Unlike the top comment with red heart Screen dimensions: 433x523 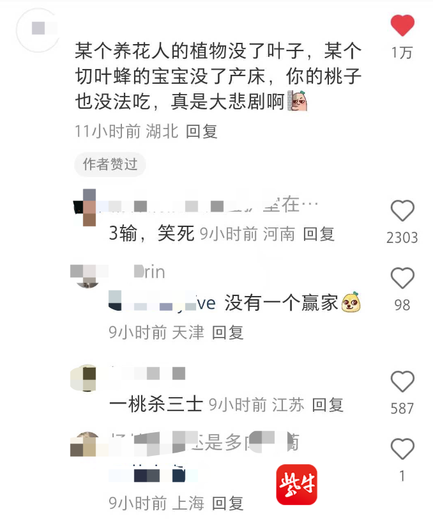pos(402,26)
